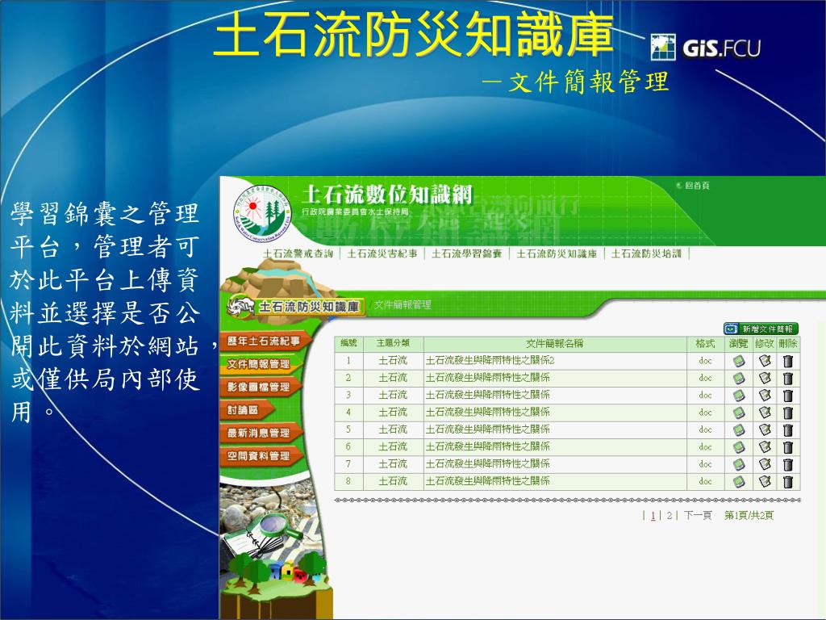Browse the row 4 document icon
Image resolution: width=826 pixels, height=620 pixels.
[x=739, y=413]
